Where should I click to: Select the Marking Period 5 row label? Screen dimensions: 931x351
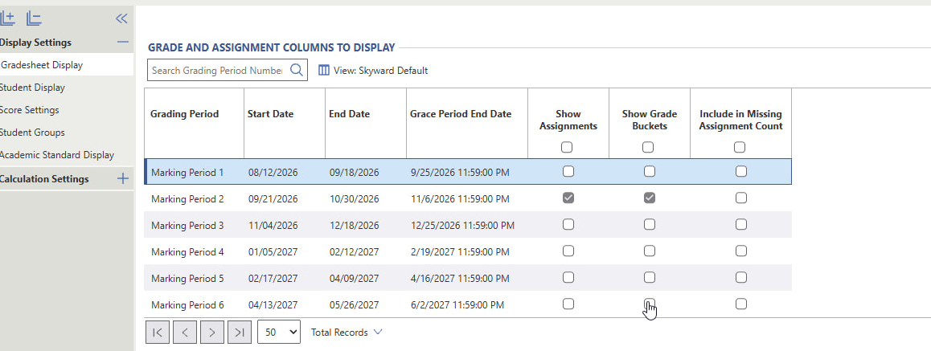(187, 279)
